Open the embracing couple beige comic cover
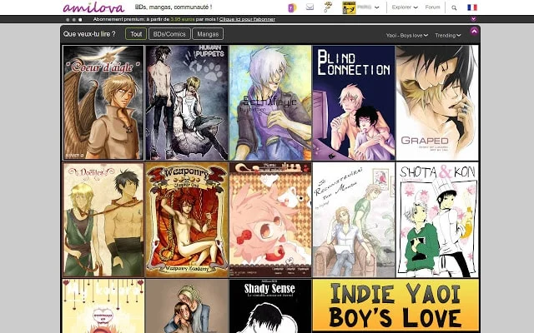Viewport: 534px width, 333px height. click(187, 306)
